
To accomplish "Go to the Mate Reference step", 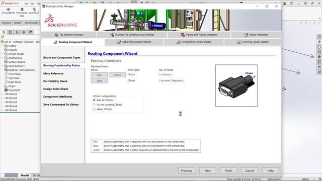I will pyautogui.click(x=53, y=73).
